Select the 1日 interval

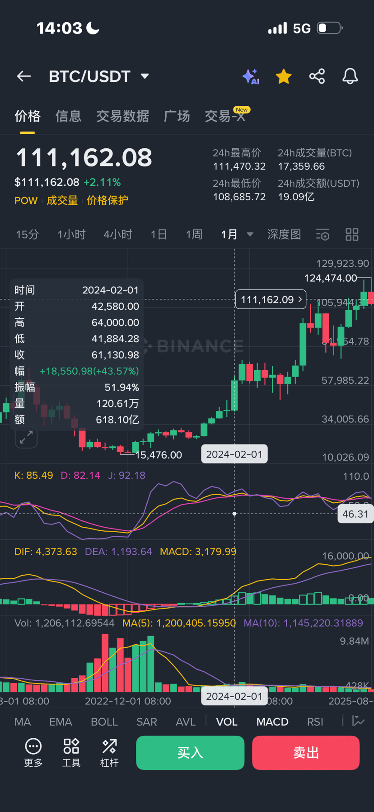159,235
